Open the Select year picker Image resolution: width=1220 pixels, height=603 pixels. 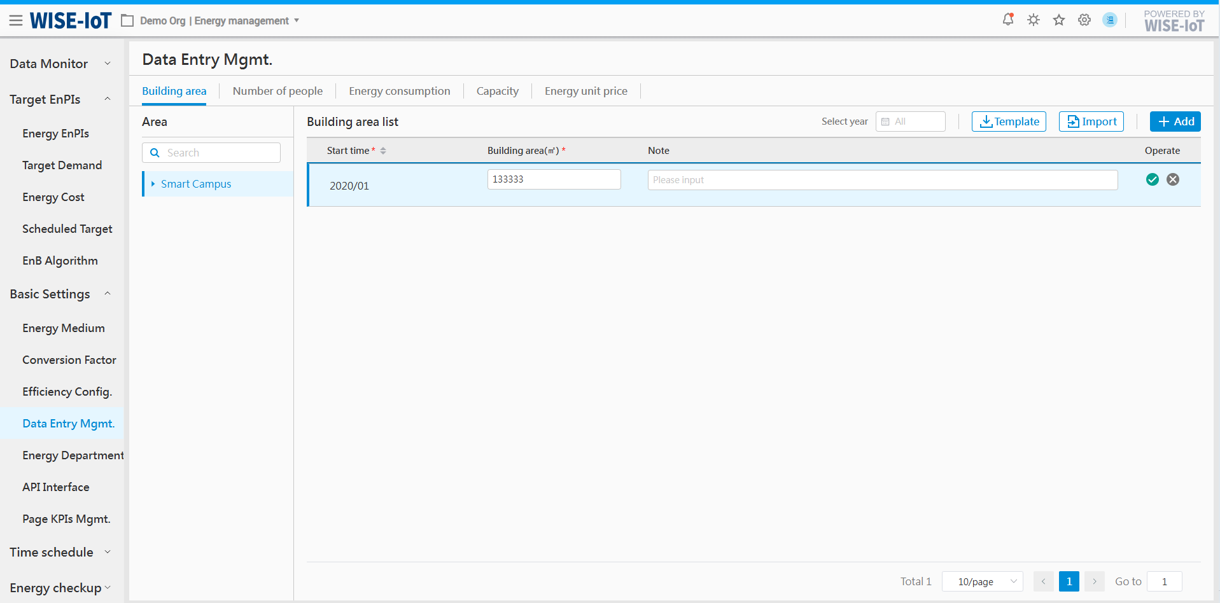(x=910, y=121)
